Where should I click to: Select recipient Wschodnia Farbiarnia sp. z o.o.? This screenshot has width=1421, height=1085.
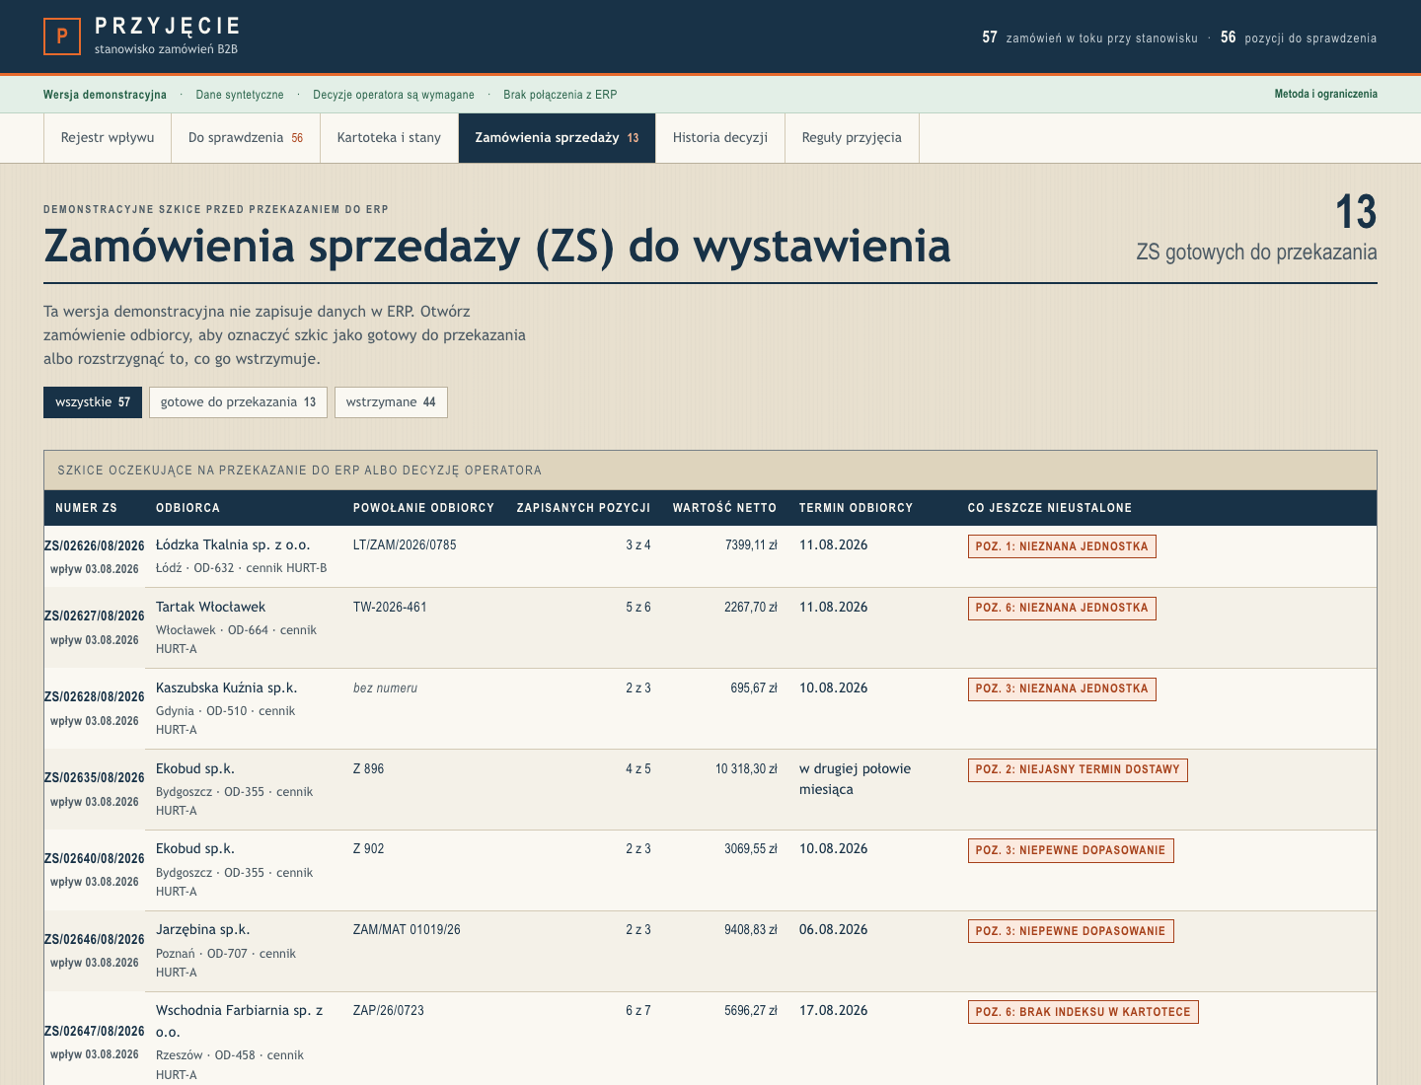click(x=240, y=1021)
